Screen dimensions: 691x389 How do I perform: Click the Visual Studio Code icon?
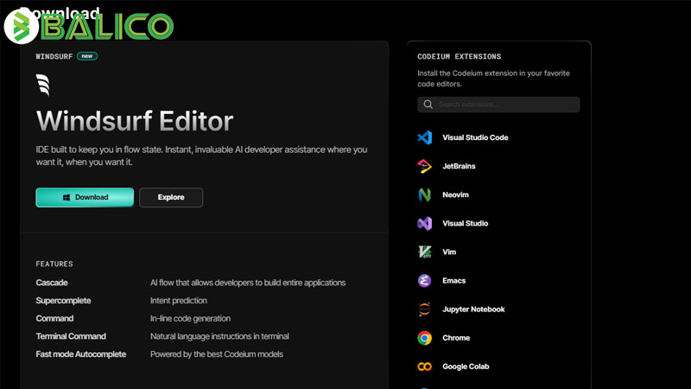(x=424, y=137)
